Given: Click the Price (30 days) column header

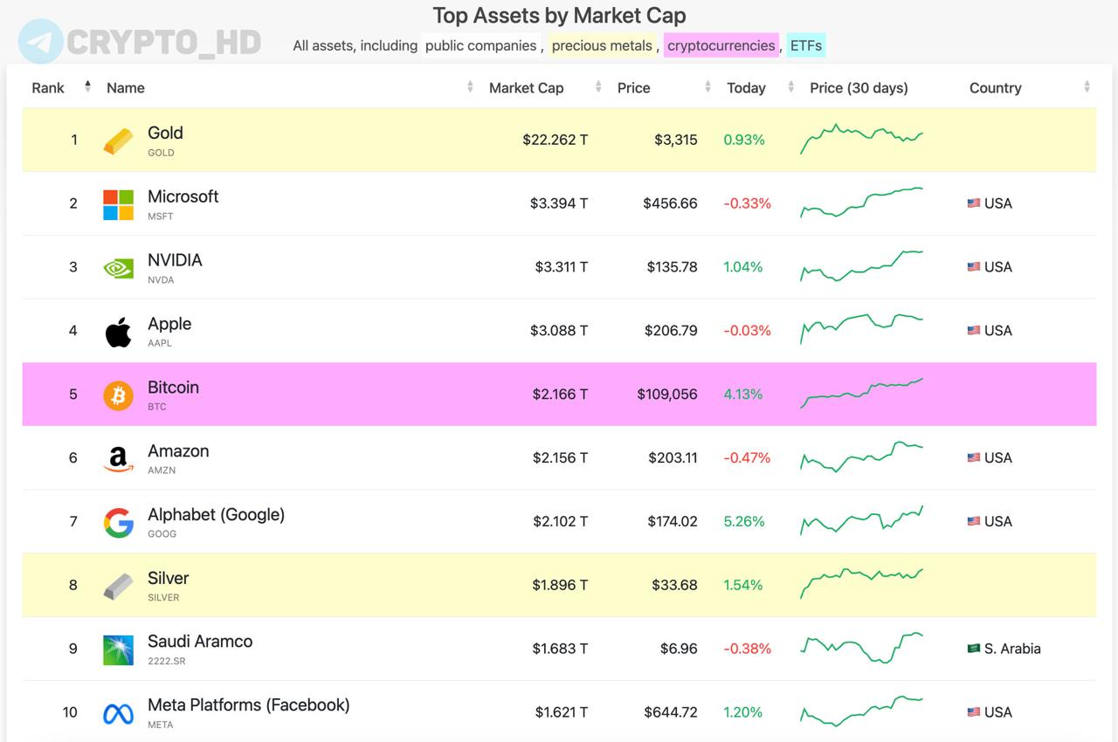Looking at the screenshot, I should tap(859, 88).
